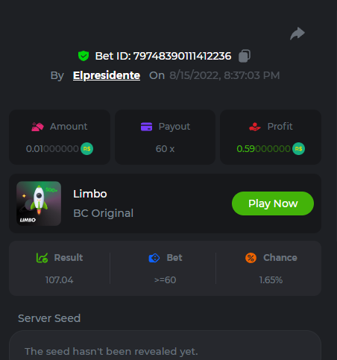Click the blue Bet dice icon
The width and height of the screenshot is (337, 360).
tap(154, 258)
